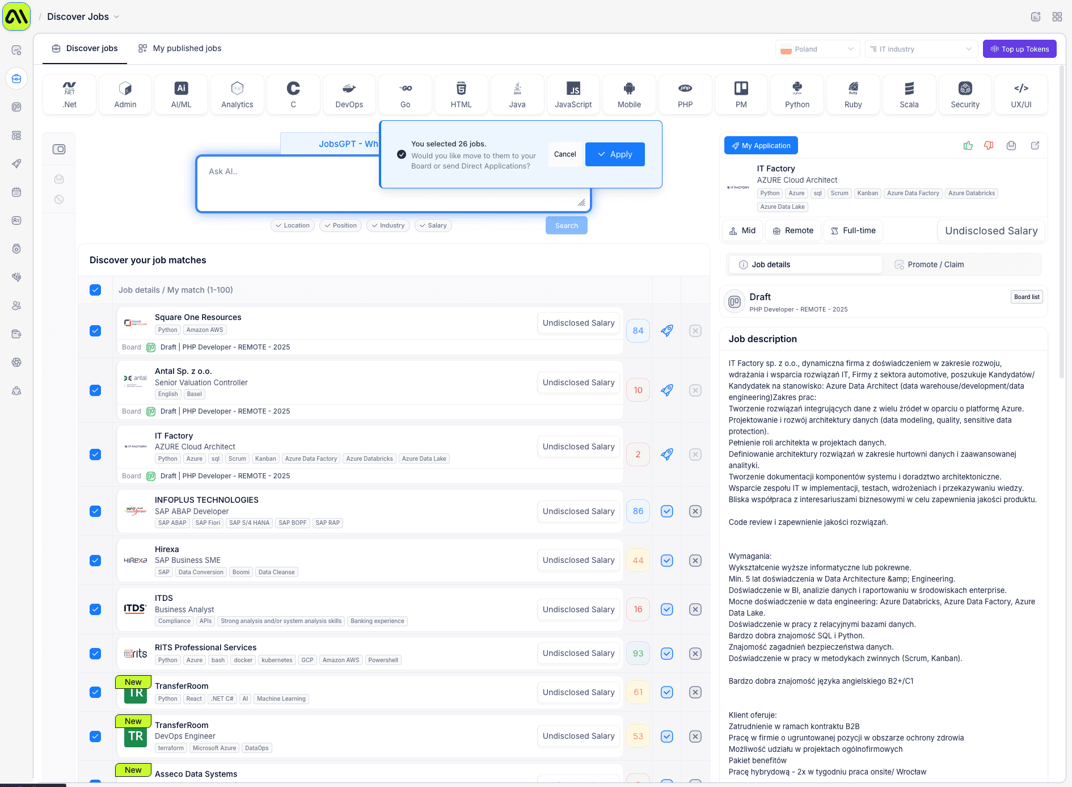Open the Poland country dropdown
Viewport: 1072px width, 787px height.
point(817,49)
